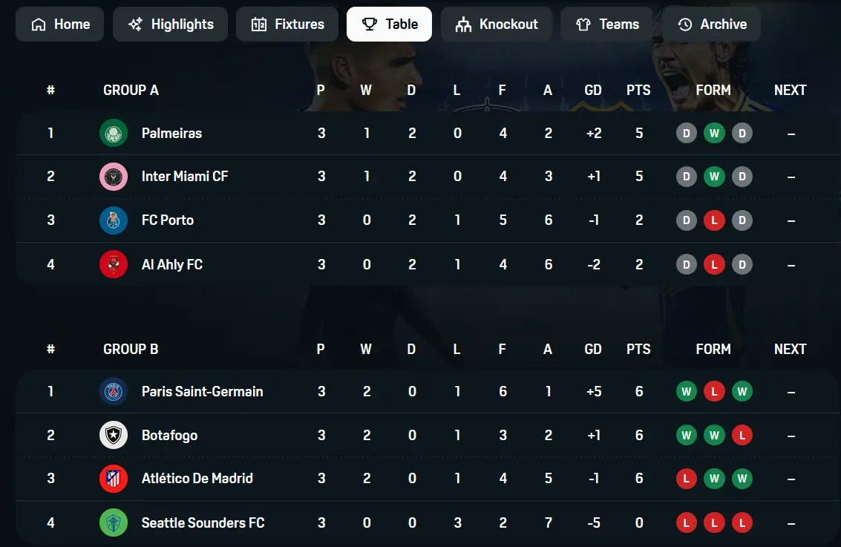The image size is (841, 547).
Task: Click Palmeiras' green W form badge
Action: 714,133
